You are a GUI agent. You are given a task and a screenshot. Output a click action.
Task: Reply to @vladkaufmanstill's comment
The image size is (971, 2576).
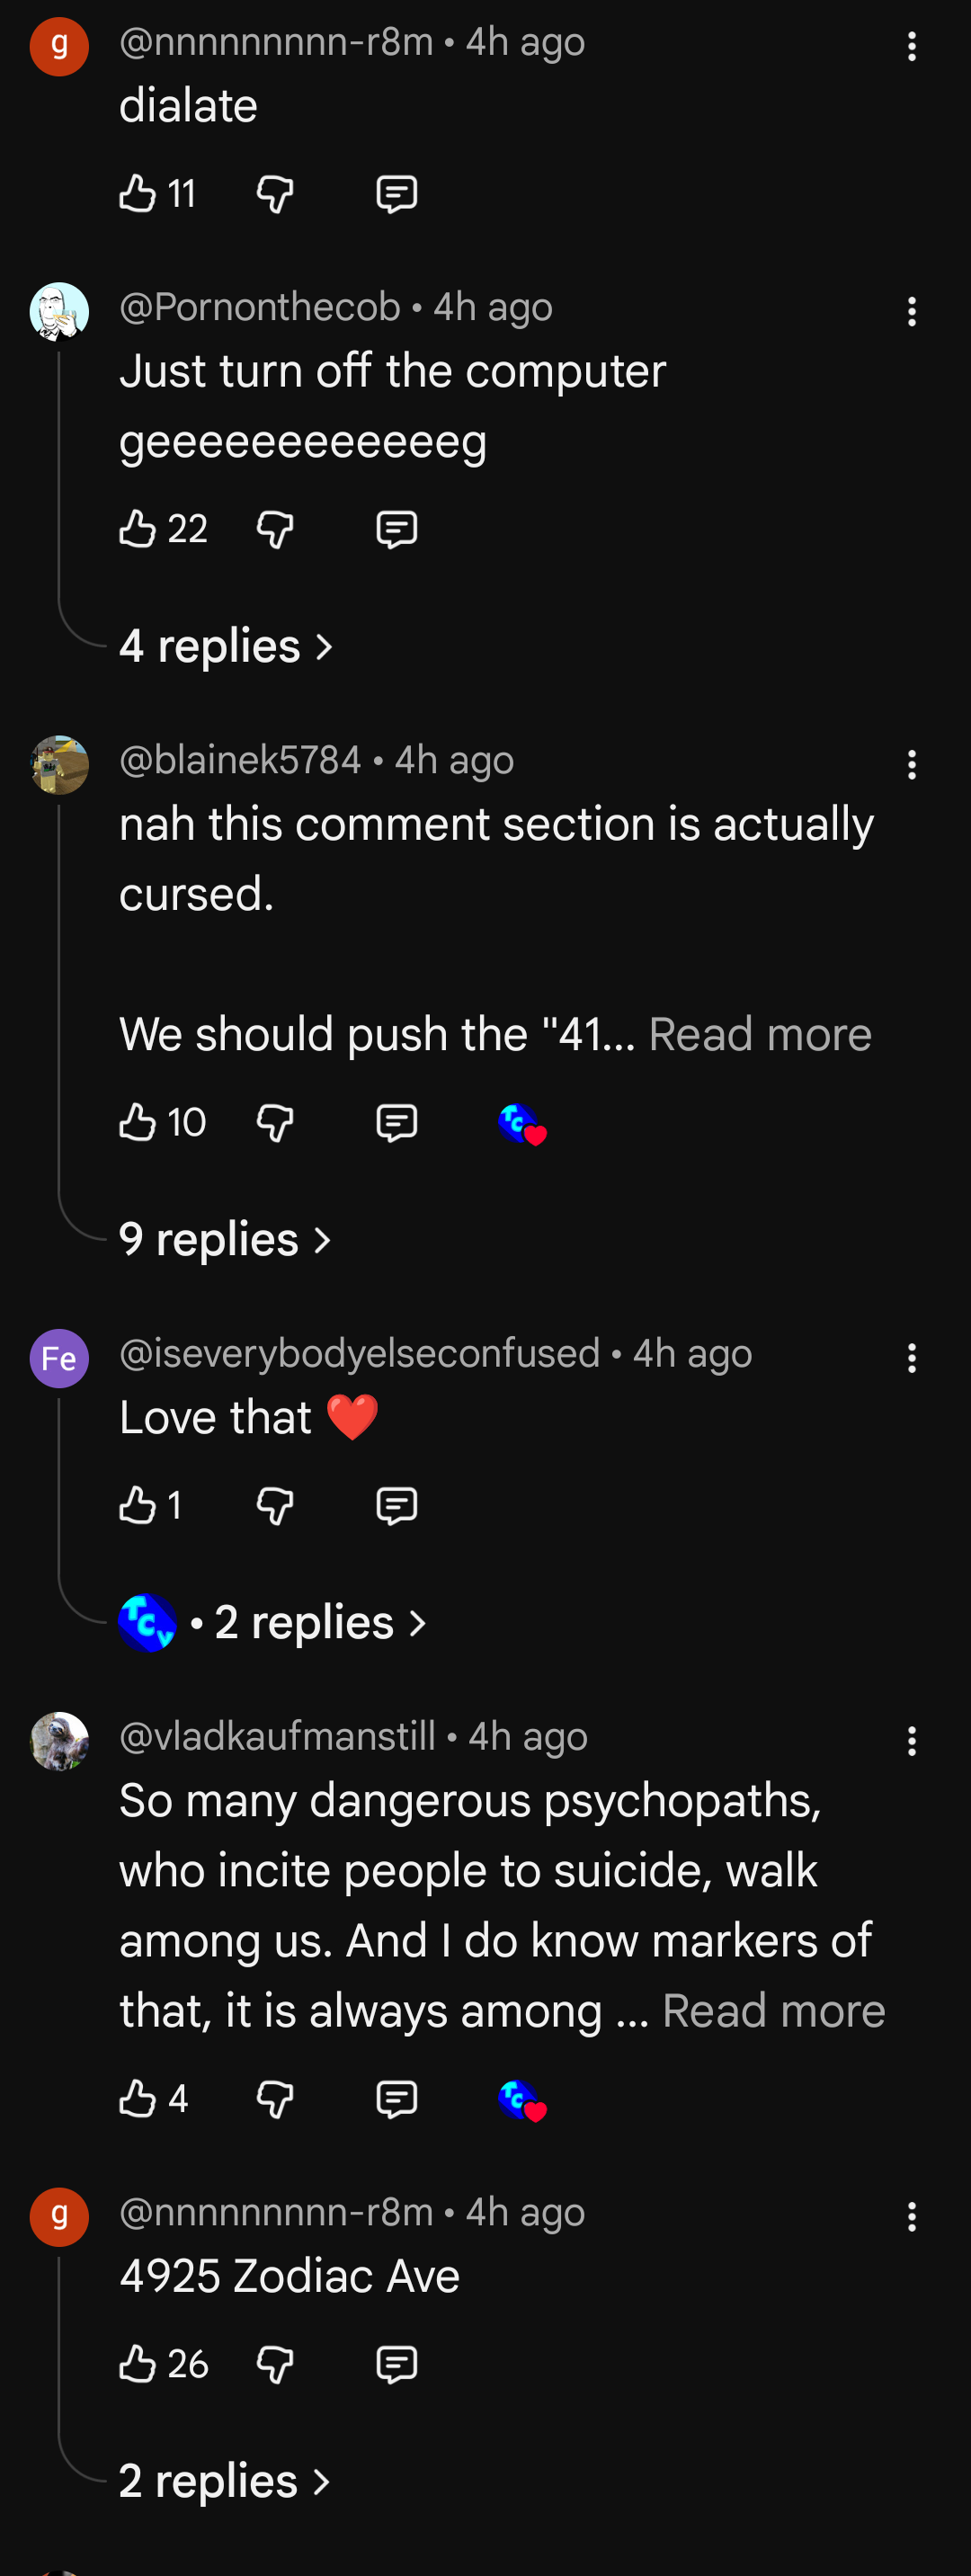coord(396,2098)
